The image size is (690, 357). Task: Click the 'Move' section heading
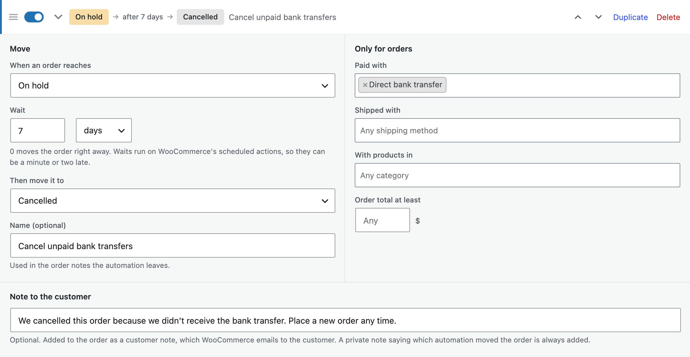point(20,49)
